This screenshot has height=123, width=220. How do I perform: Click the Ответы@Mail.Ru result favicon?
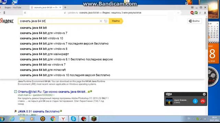coord(15,92)
